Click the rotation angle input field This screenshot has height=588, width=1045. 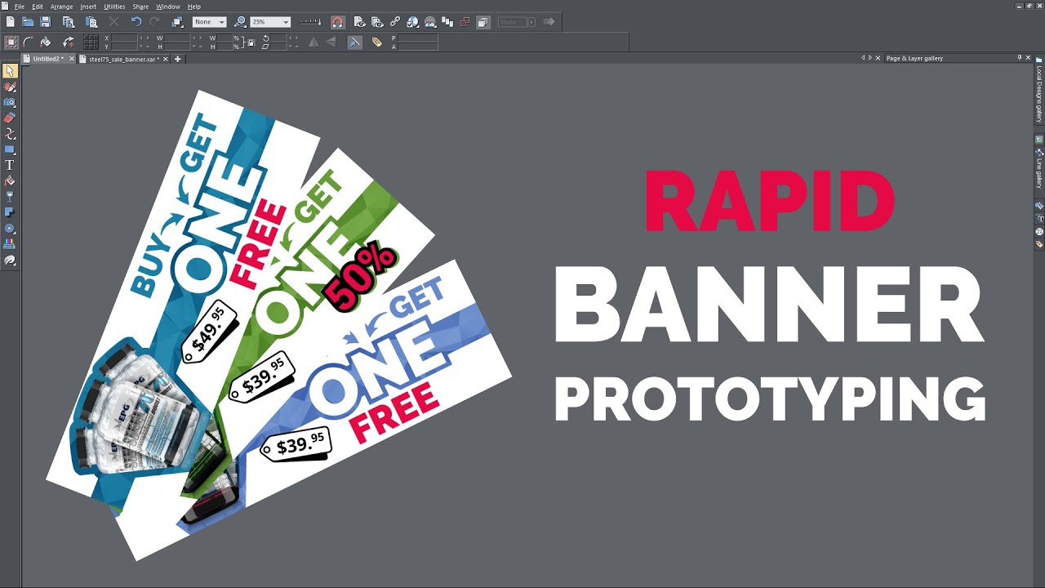[279, 38]
